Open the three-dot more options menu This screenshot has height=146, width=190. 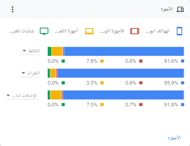pyautogui.click(x=12, y=9)
